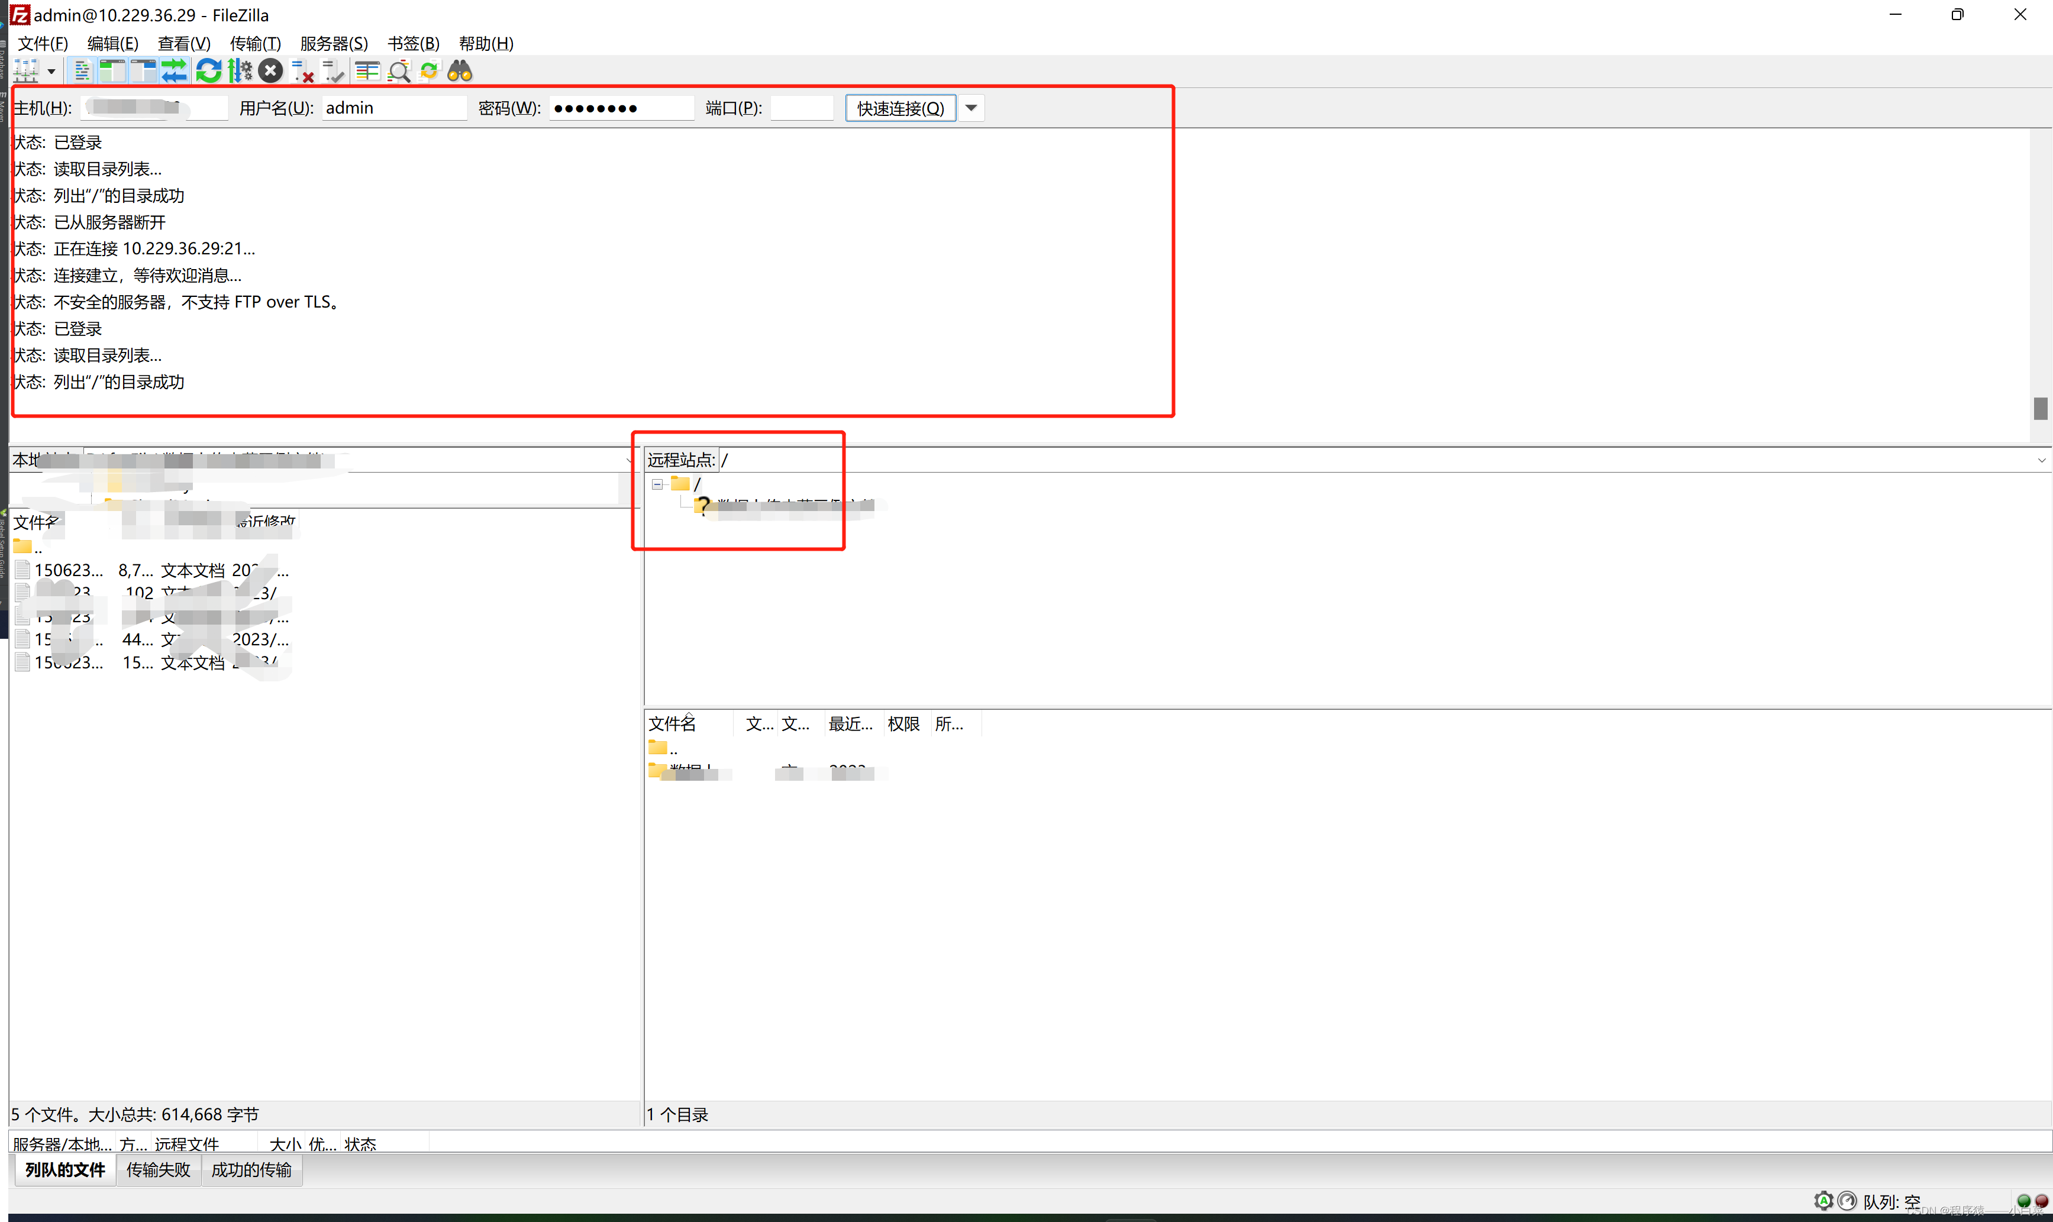Disconnect from the current server
Screen dimensions: 2053x1222
302,72
